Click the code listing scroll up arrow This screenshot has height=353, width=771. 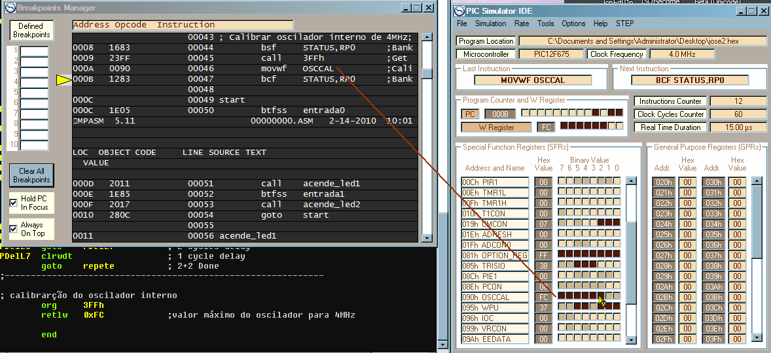427,37
